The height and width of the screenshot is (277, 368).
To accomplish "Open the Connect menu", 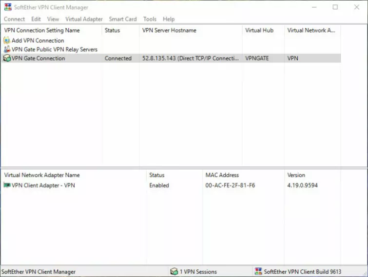I will click(x=14, y=19).
